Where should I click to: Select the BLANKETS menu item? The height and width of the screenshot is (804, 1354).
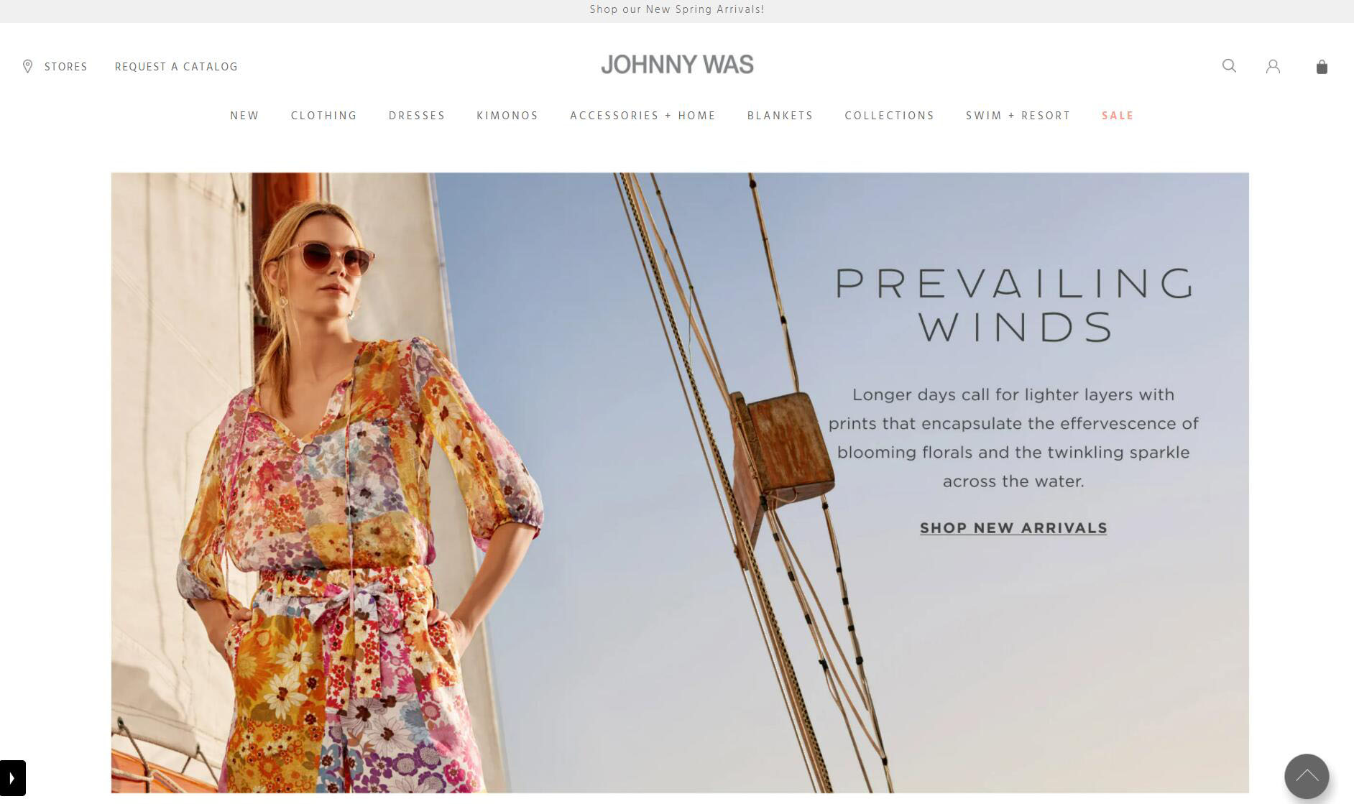[x=780, y=116]
